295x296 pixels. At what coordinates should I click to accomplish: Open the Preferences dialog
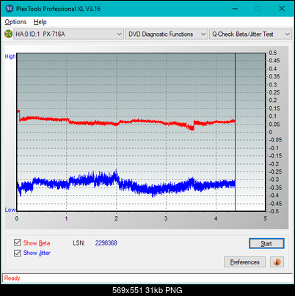point(245,262)
